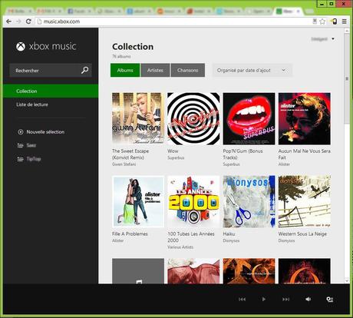353x318 pixels.
Task: Open the Haiku album cover
Action: tap(249, 201)
